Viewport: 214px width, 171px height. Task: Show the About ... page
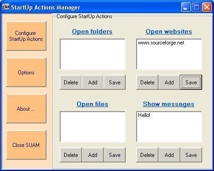[26, 109]
